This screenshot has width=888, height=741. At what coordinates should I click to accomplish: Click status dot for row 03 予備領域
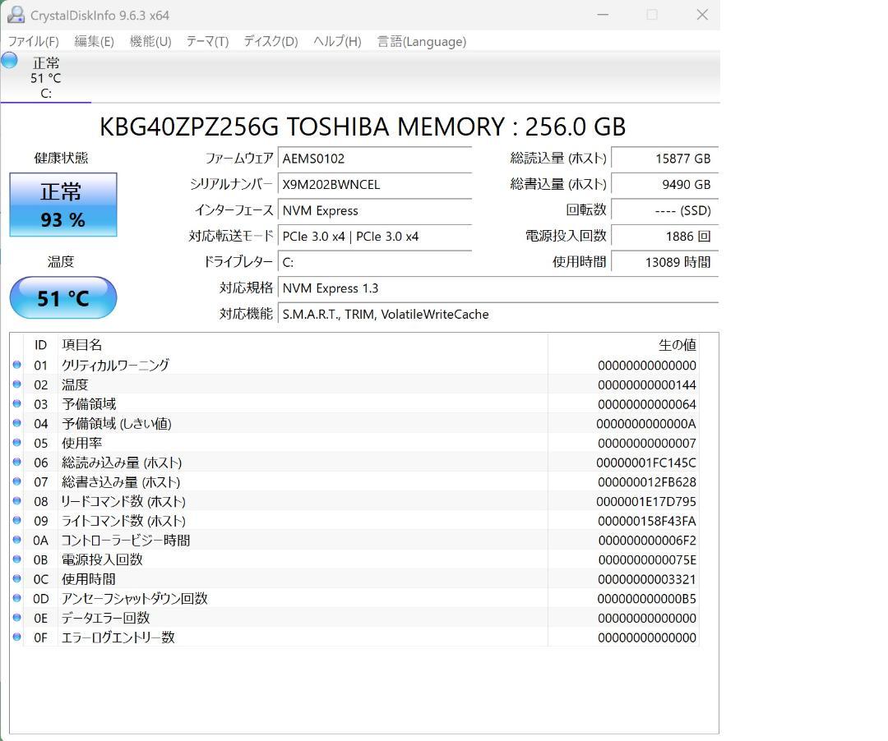(17, 404)
